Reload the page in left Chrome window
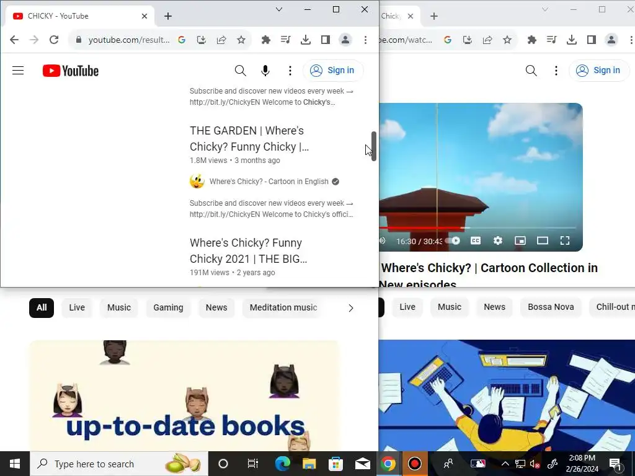The image size is (635, 476). tap(54, 40)
